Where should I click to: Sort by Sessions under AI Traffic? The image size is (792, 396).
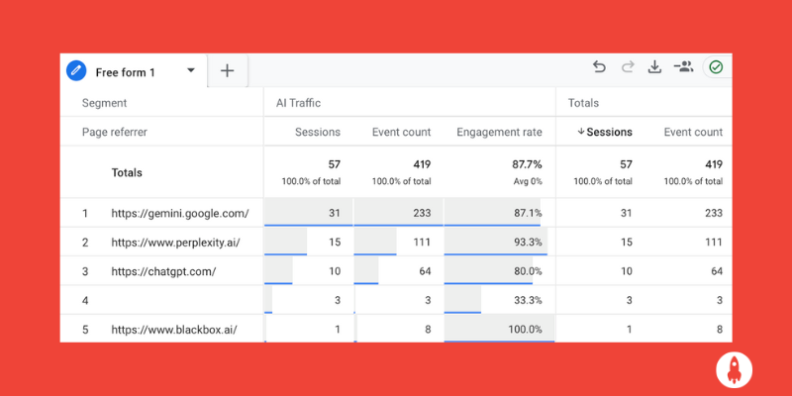click(x=318, y=133)
